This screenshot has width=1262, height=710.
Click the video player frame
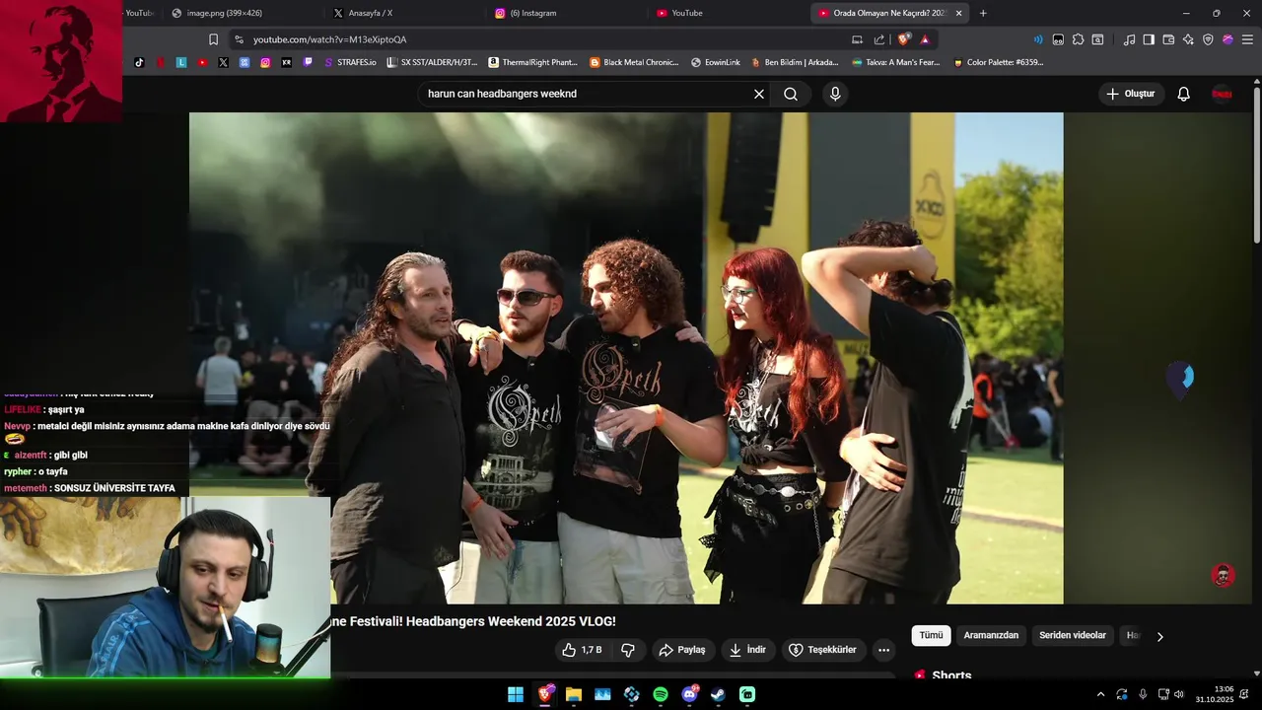(x=626, y=358)
